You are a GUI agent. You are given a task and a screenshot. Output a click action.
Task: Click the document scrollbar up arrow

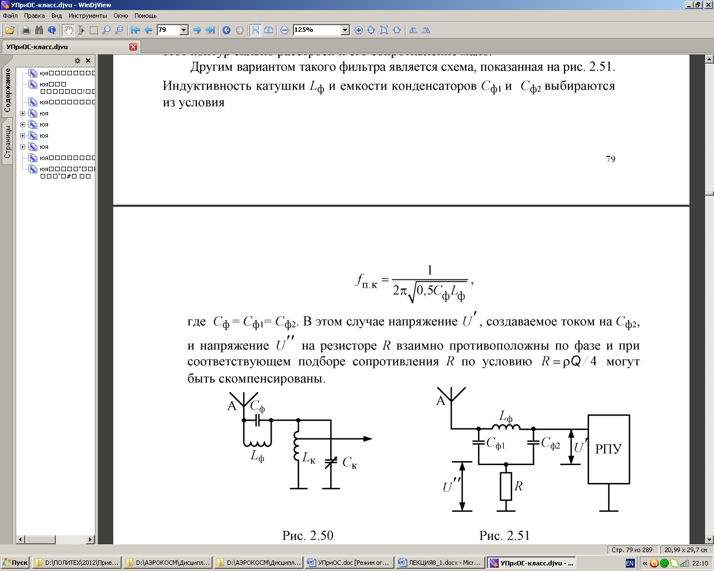[710, 59]
